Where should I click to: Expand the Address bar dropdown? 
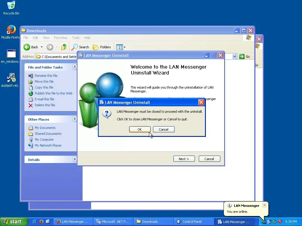(x=234, y=56)
